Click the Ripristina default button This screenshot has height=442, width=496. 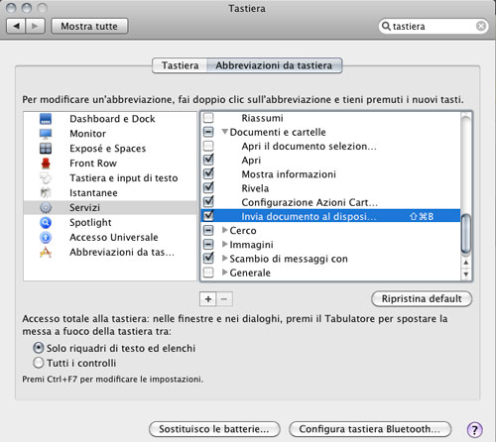click(x=422, y=298)
